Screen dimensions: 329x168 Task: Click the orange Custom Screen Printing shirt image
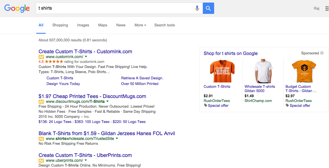click(x=222, y=71)
